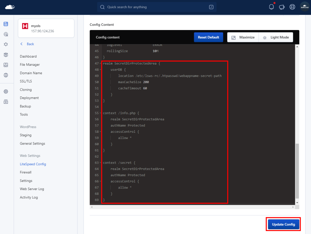Click the slash shortcut icon in search

click(x=211, y=7)
